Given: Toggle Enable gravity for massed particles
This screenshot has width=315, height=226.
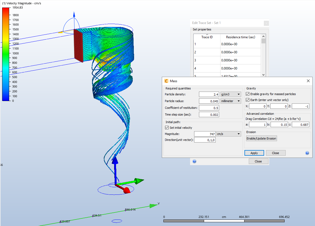Looking at the screenshot, I should (x=248, y=94).
